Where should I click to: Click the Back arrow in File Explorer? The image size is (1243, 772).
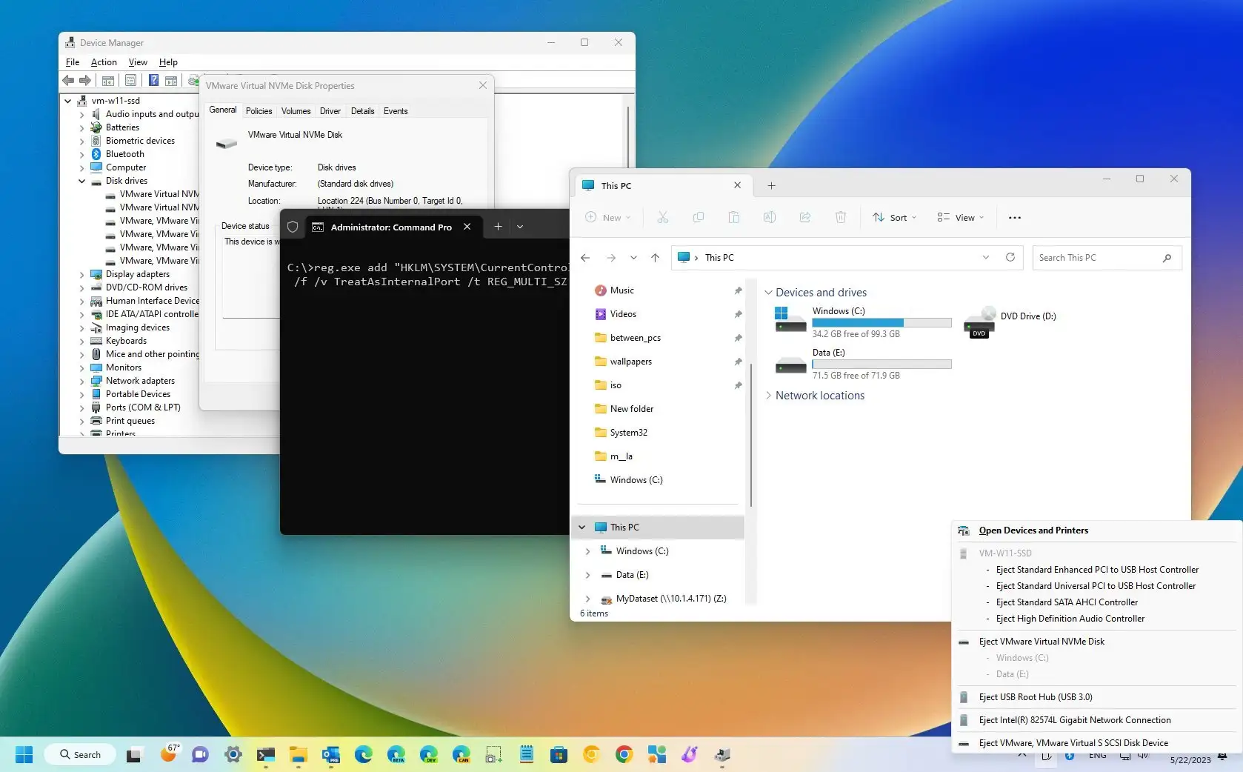(585, 257)
